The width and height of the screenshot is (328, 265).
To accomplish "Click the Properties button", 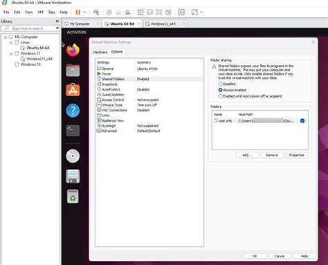I will pos(297,155).
